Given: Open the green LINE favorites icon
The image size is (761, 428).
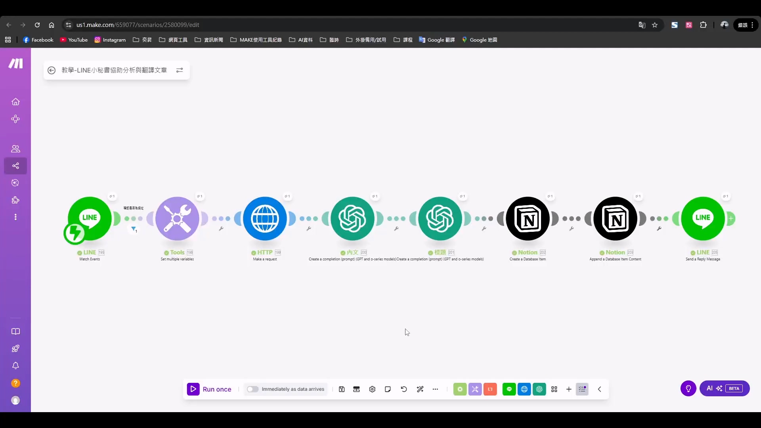Looking at the screenshot, I should tap(509, 389).
